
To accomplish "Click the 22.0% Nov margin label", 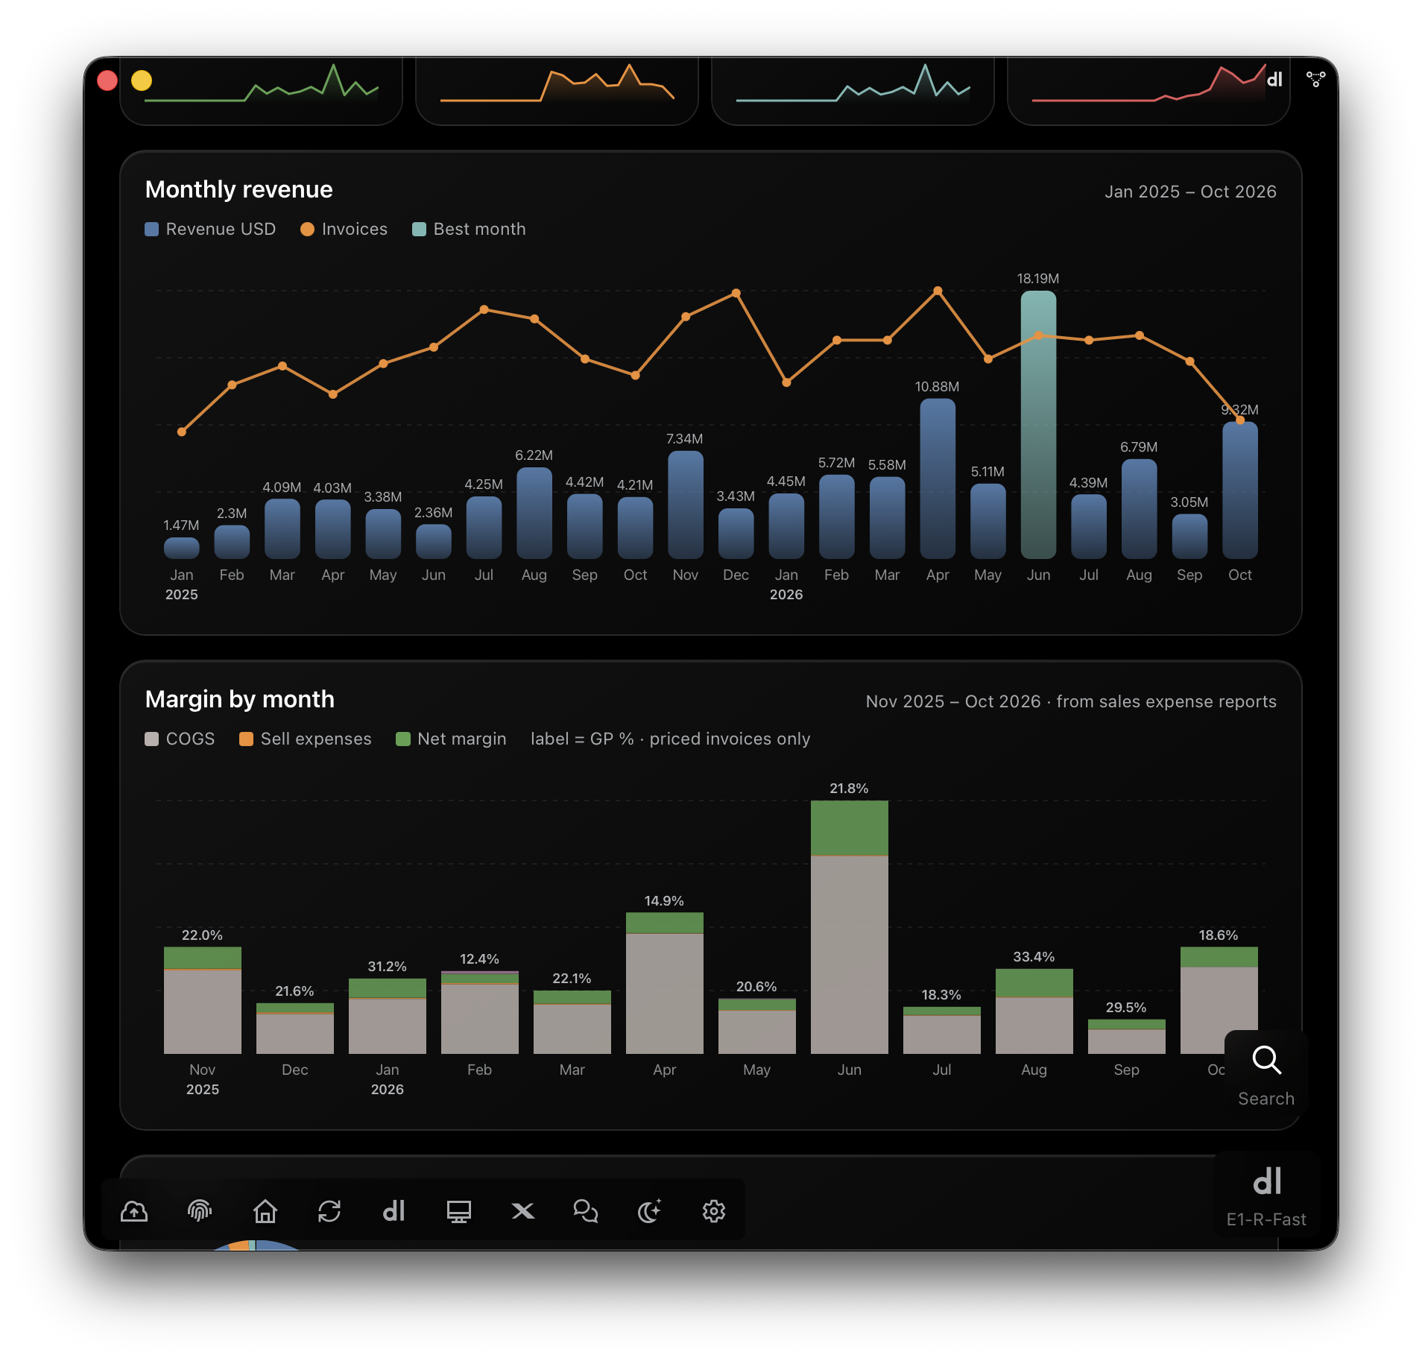I will pyautogui.click(x=202, y=935).
